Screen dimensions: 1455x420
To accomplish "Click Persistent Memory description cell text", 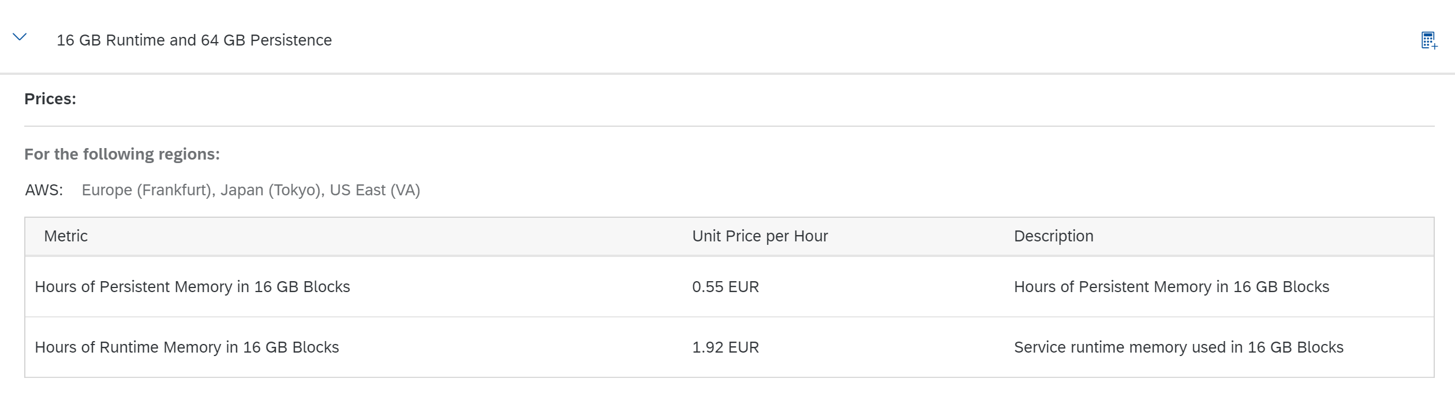I will [x=1172, y=287].
